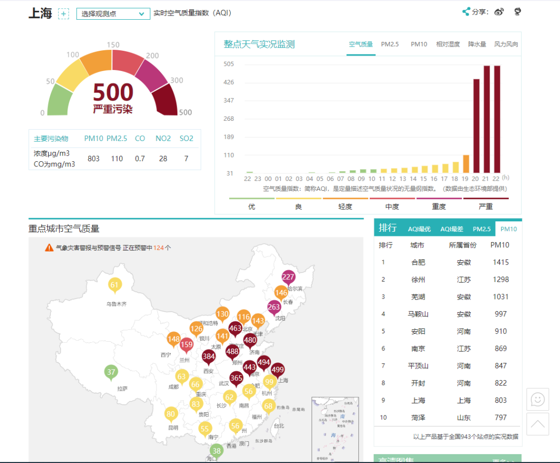Click the add (+) icon beside 上海
The image size is (560, 463).
coord(63,13)
